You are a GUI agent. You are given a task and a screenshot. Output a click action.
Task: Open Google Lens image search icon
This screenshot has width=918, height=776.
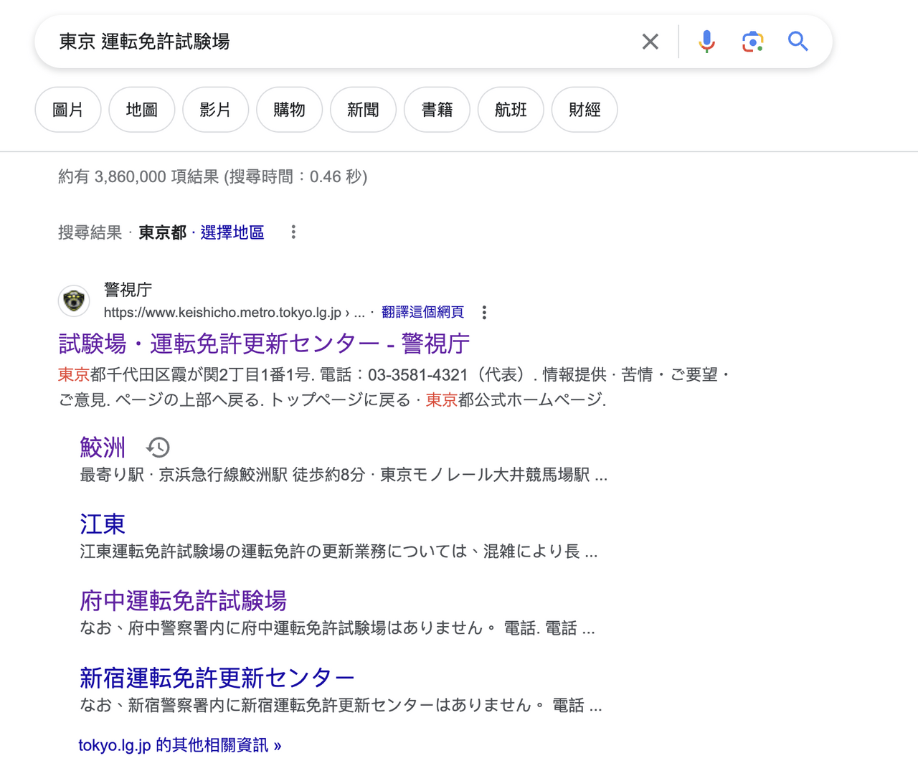[x=752, y=42]
